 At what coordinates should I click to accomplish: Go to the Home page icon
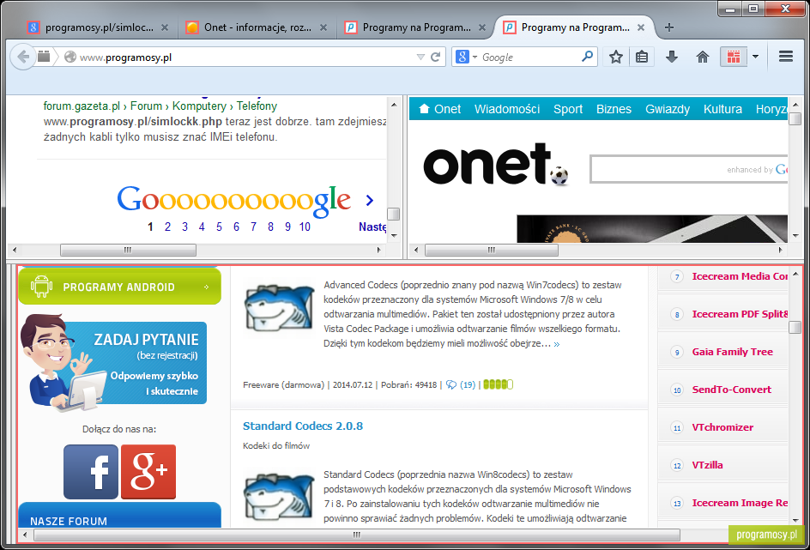coord(703,57)
